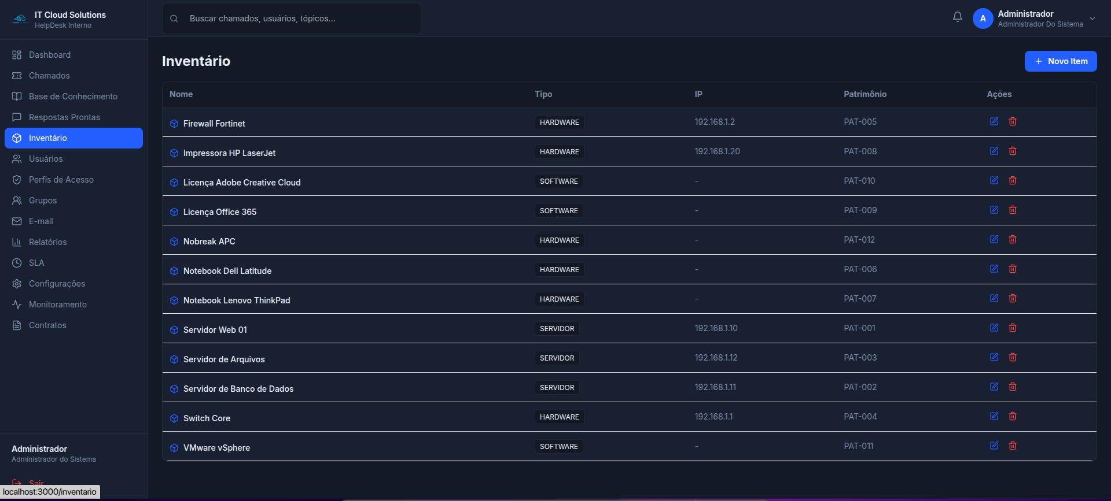
Task: Delete the Nobreak APC item
Action: pos(1013,239)
